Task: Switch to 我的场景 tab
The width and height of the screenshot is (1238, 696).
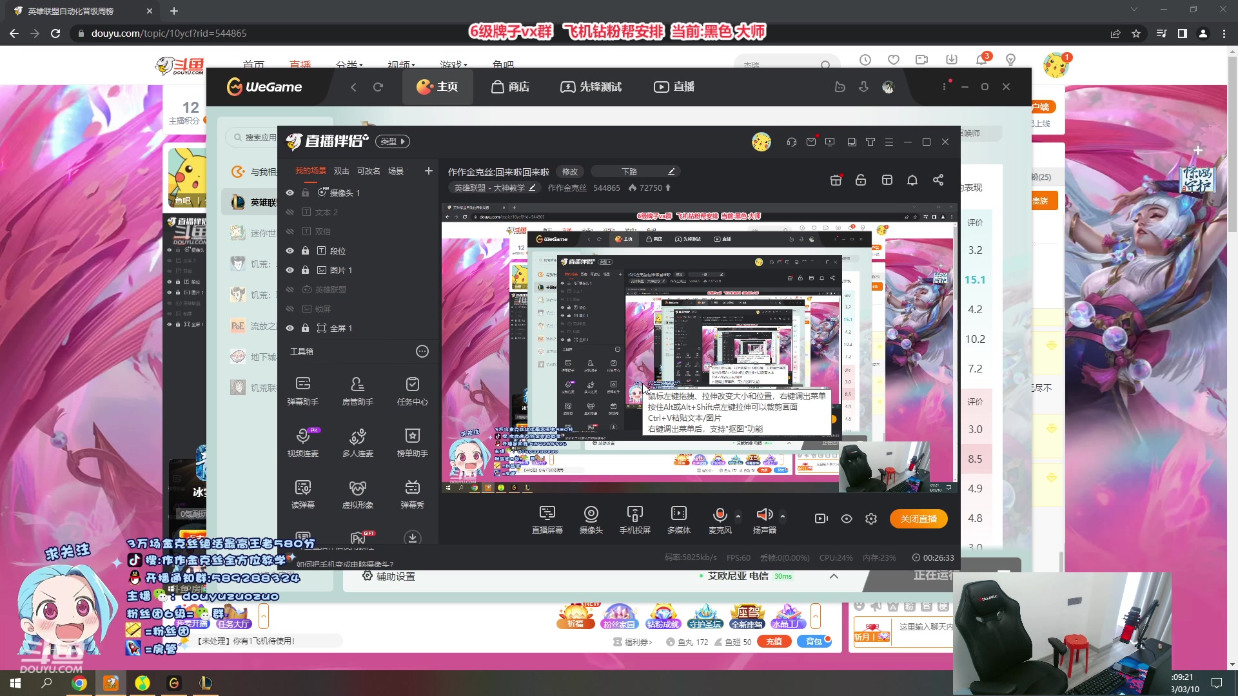Action: (x=311, y=171)
